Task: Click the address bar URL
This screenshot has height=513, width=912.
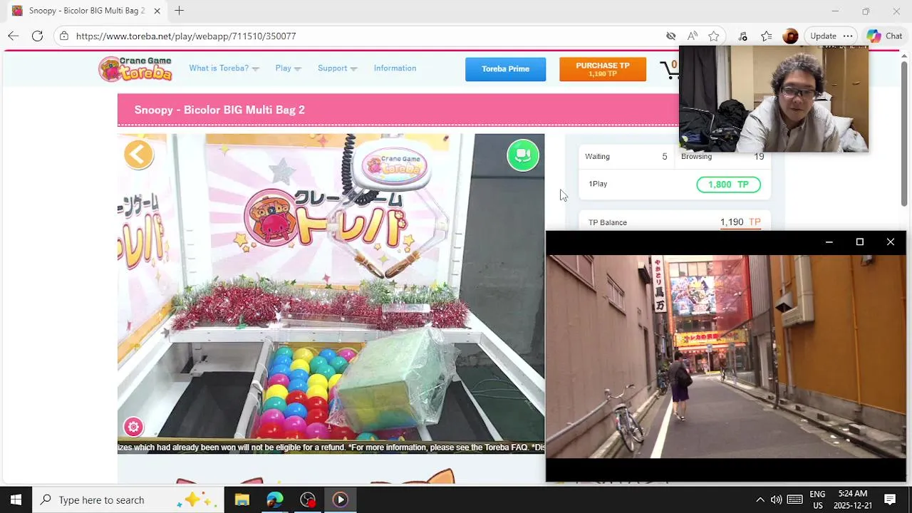Action: (186, 36)
